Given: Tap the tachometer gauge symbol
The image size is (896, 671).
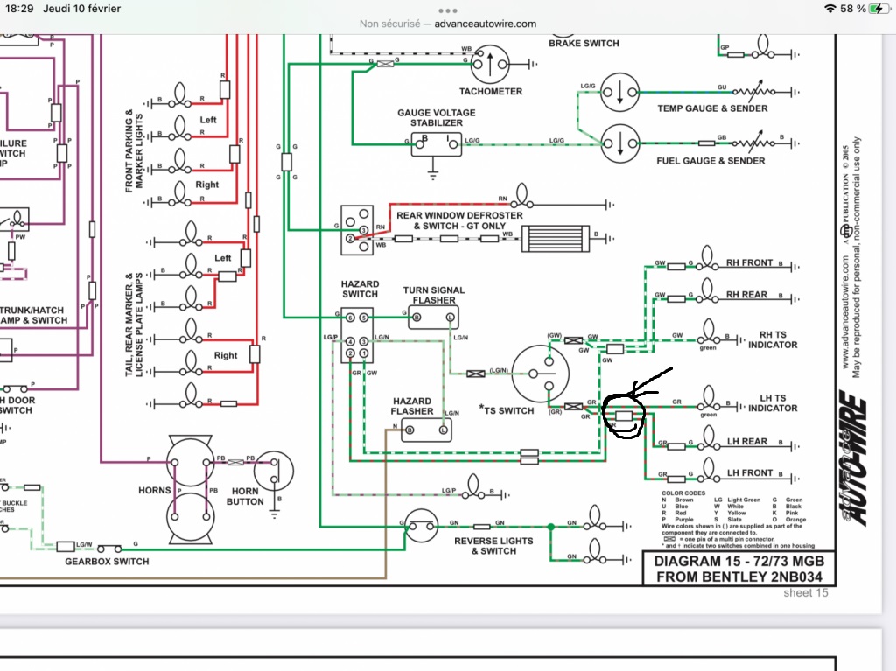Looking at the screenshot, I should [490, 65].
